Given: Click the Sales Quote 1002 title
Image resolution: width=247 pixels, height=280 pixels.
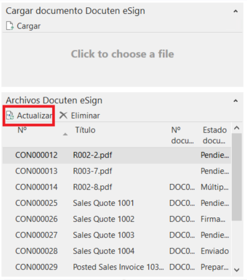Looking at the screenshot, I should [x=103, y=219].
